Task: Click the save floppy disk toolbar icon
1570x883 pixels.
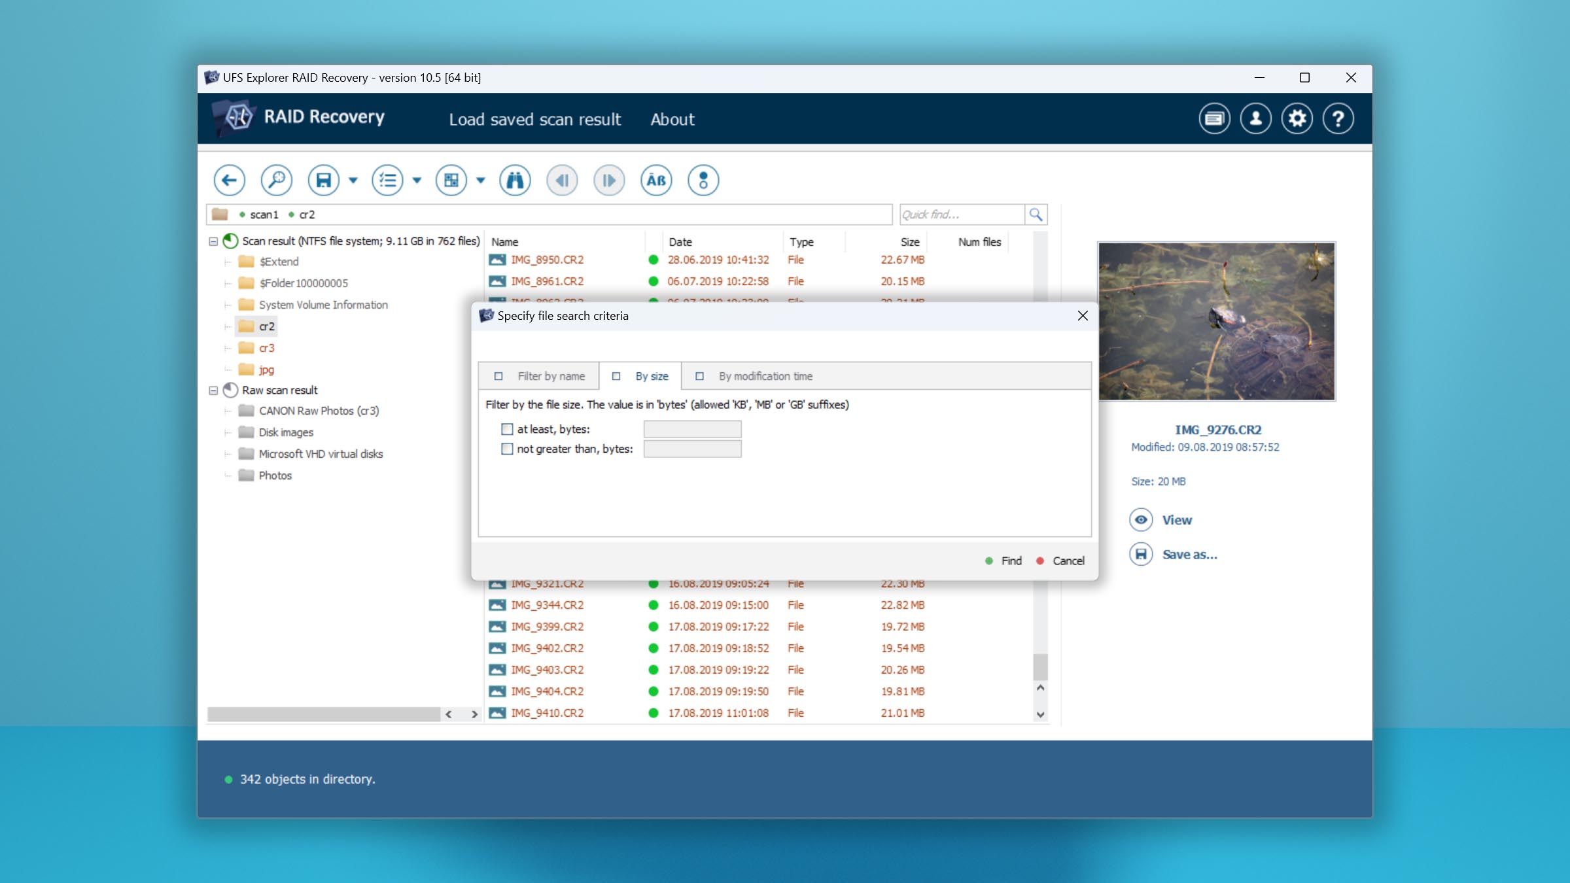Action: point(324,180)
